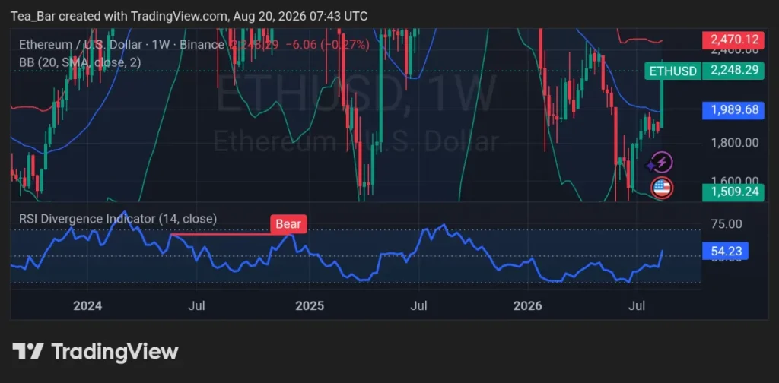Click the 2026 time axis label
This screenshot has width=779, height=383.
[528, 305]
